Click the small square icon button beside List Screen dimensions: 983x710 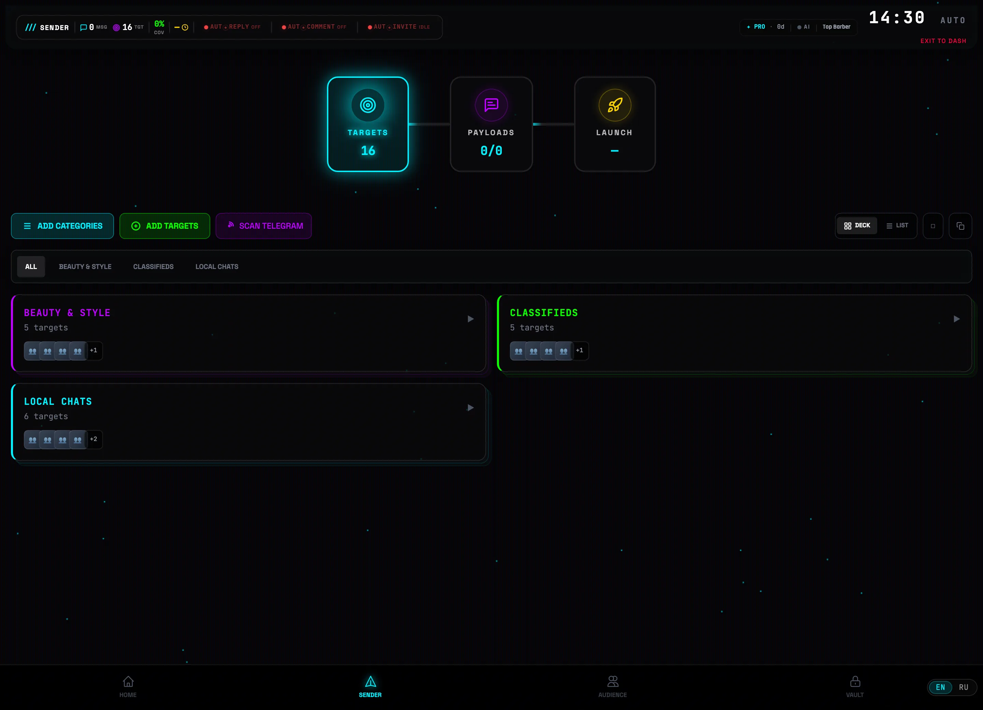tap(933, 226)
